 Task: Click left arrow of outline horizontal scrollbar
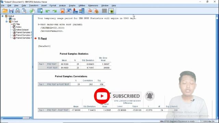[x=2, y=118]
